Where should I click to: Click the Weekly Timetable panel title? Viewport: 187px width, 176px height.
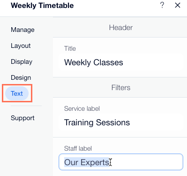point(42,6)
